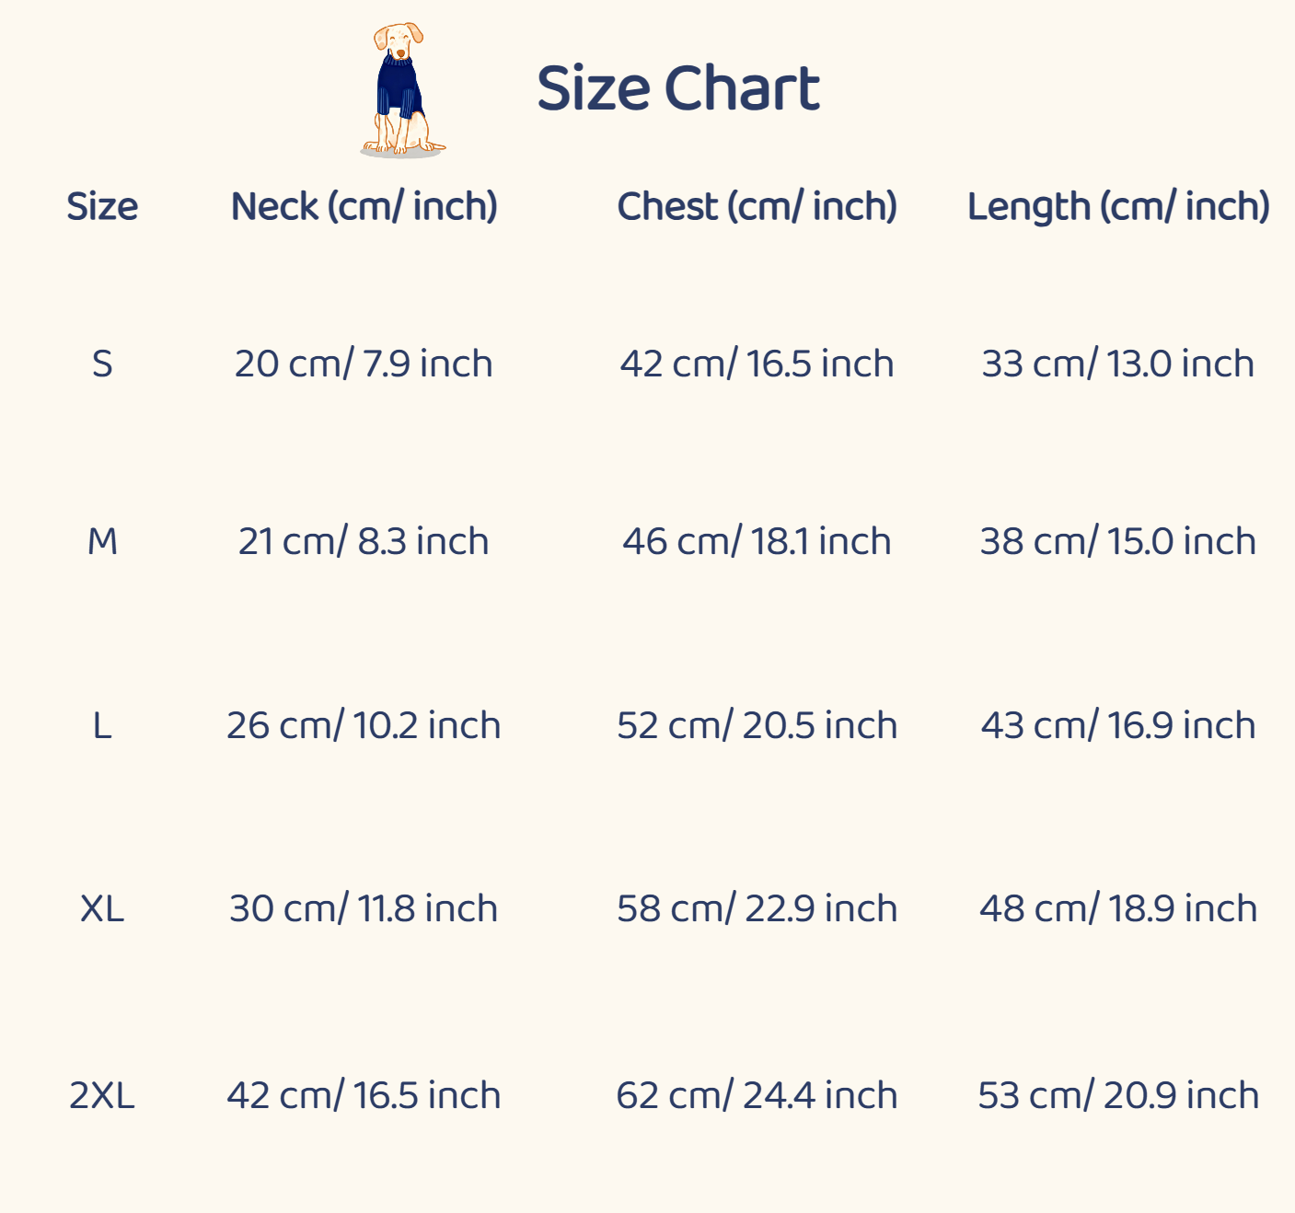
Task: Click the 30 cm/ 11.8 inch neck value
Action: [364, 908]
